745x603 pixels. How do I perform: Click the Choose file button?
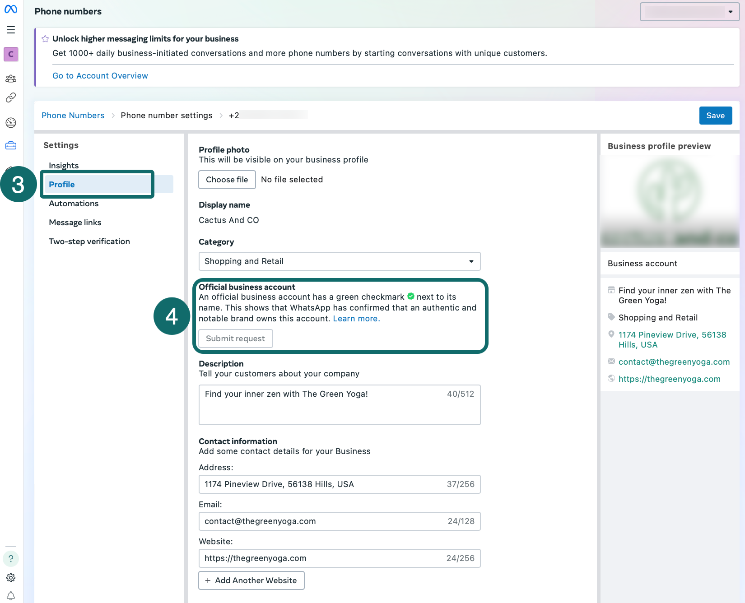pyautogui.click(x=227, y=180)
